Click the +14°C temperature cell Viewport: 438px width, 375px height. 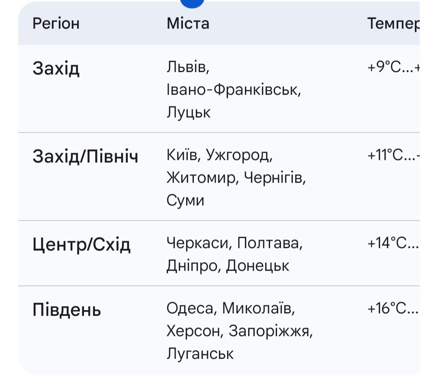click(x=393, y=243)
